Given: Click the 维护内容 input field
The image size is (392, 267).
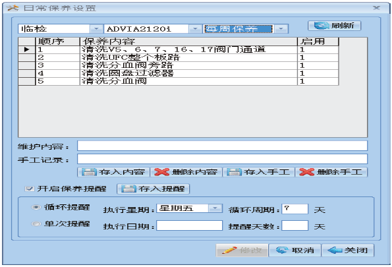Looking at the screenshot, I should (x=222, y=146).
